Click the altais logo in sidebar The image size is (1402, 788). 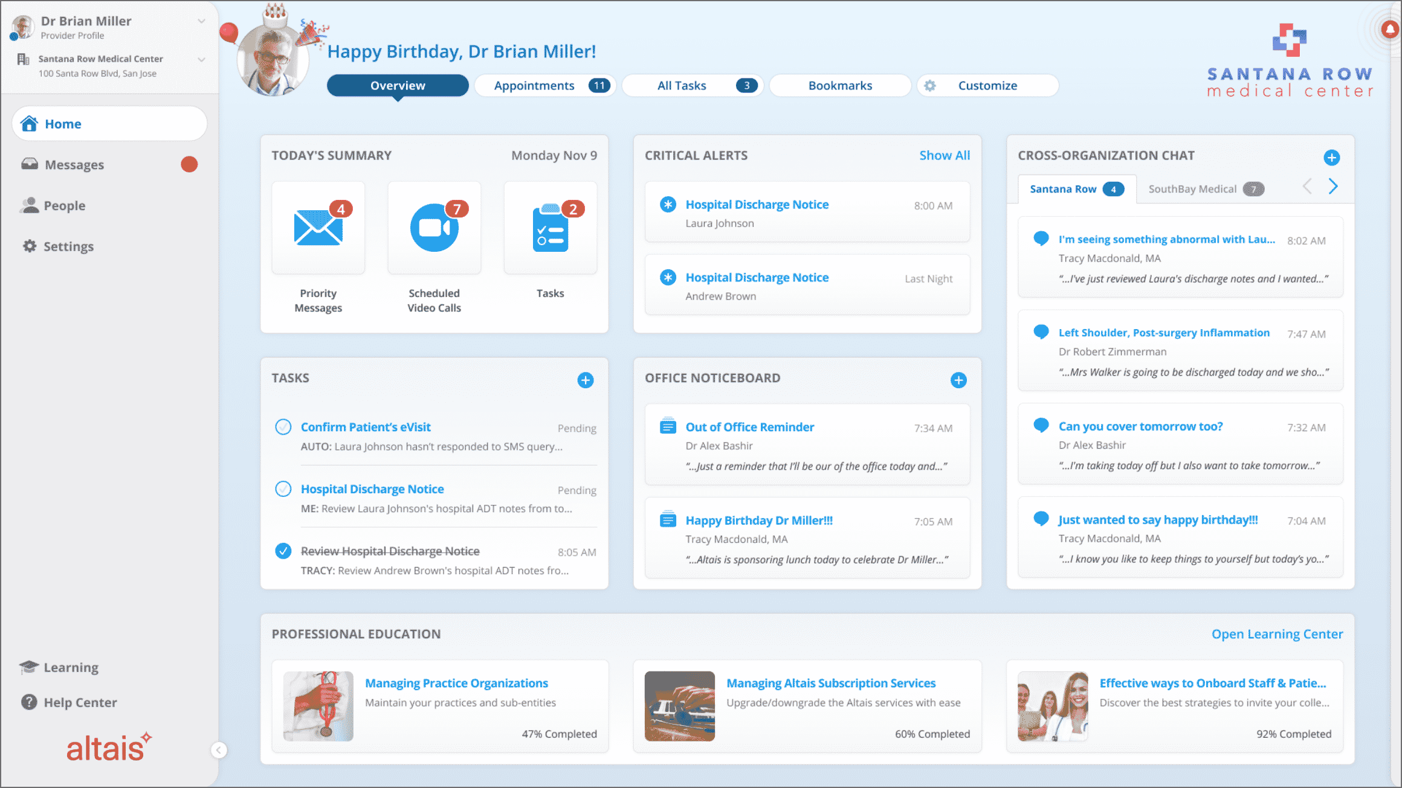[109, 748]
